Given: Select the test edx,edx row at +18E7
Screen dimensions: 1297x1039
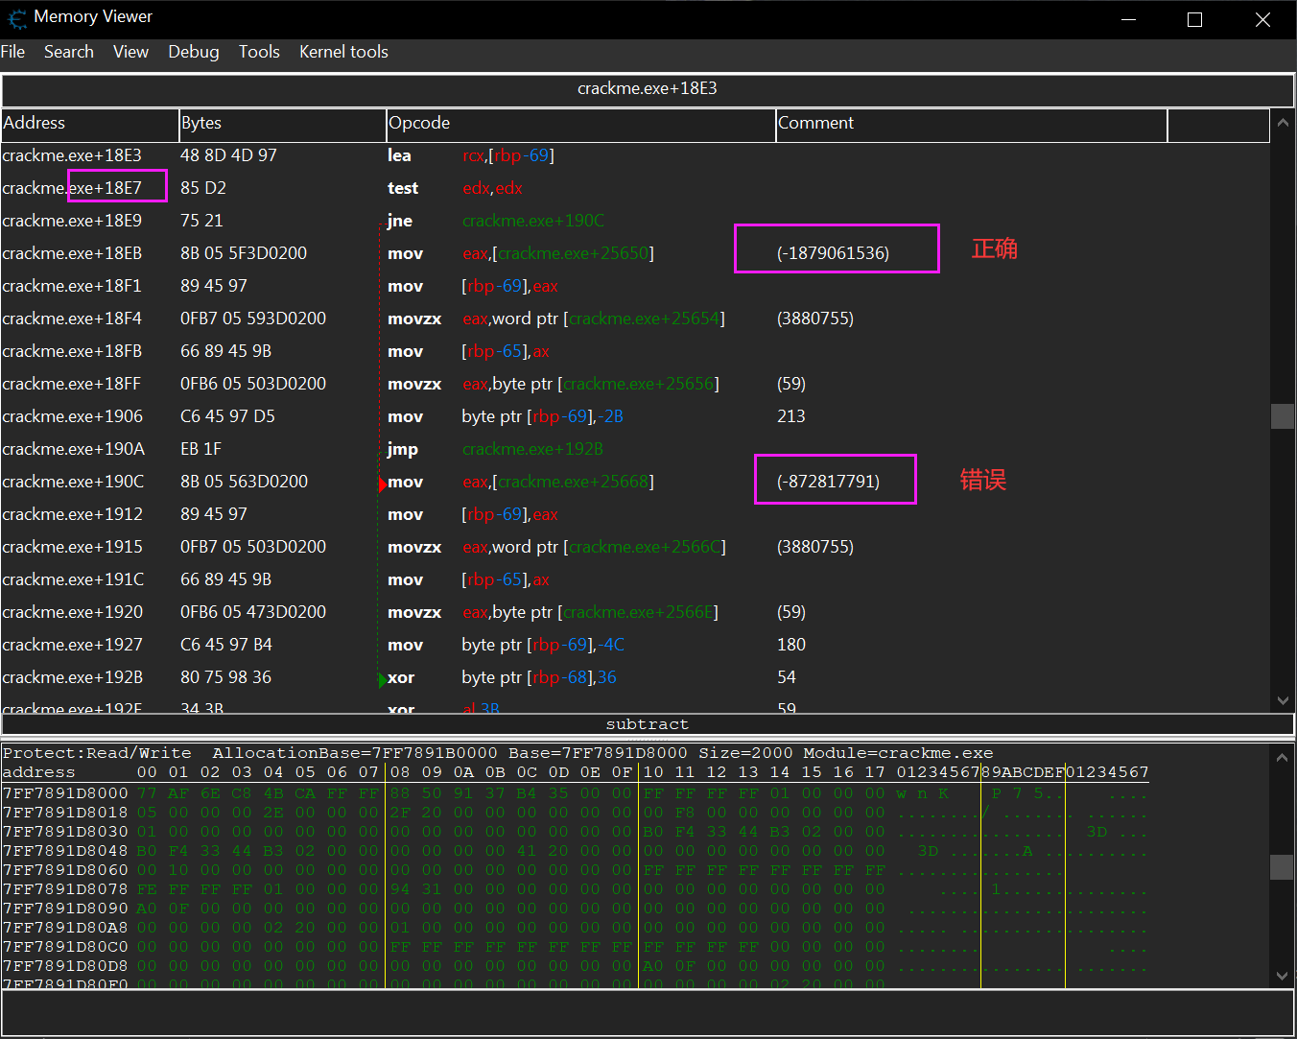Looking at the screenshot, I should (x=635, y=188).
